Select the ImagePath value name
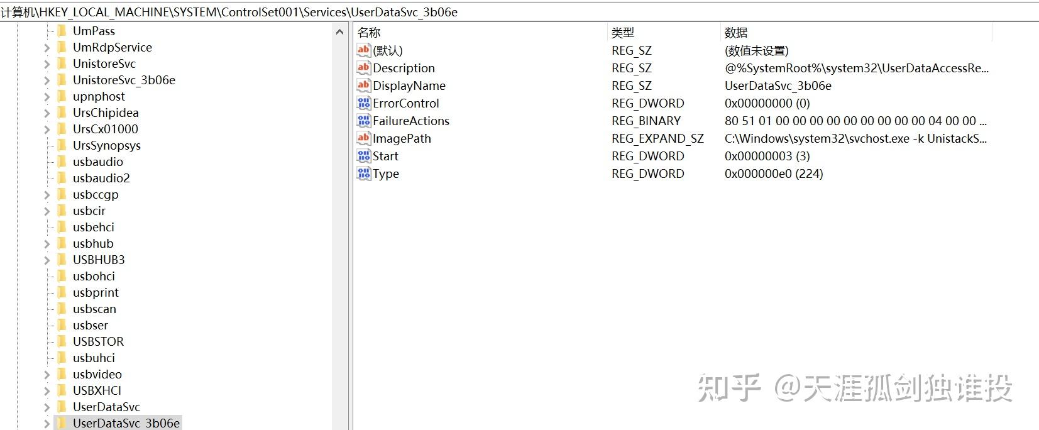 pos(402,138)
